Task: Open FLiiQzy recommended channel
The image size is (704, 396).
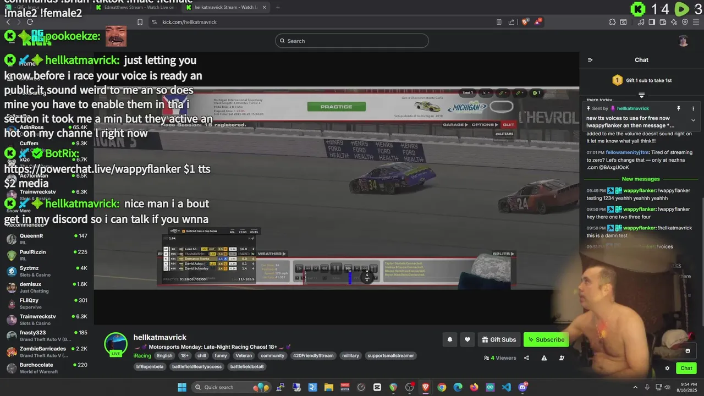Action: [x=48, y=304]
